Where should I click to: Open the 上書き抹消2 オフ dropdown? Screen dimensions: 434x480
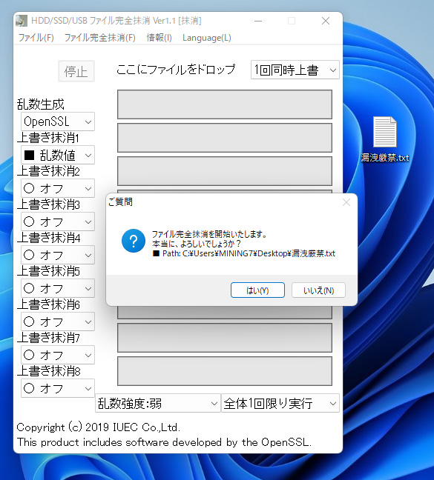pyautogui.click(x=58, y=188)
